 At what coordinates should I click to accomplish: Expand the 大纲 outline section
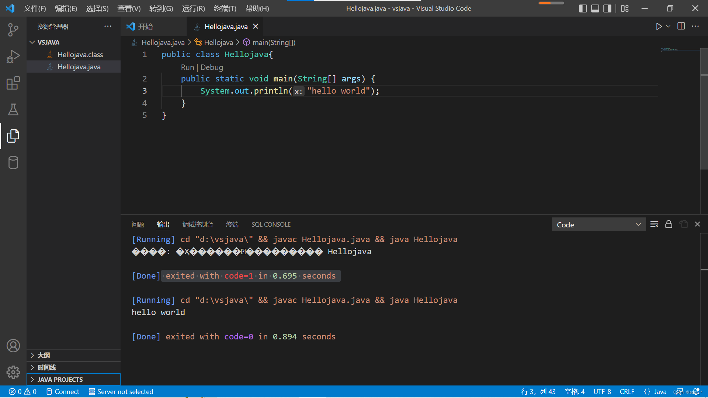pos(44,355)
